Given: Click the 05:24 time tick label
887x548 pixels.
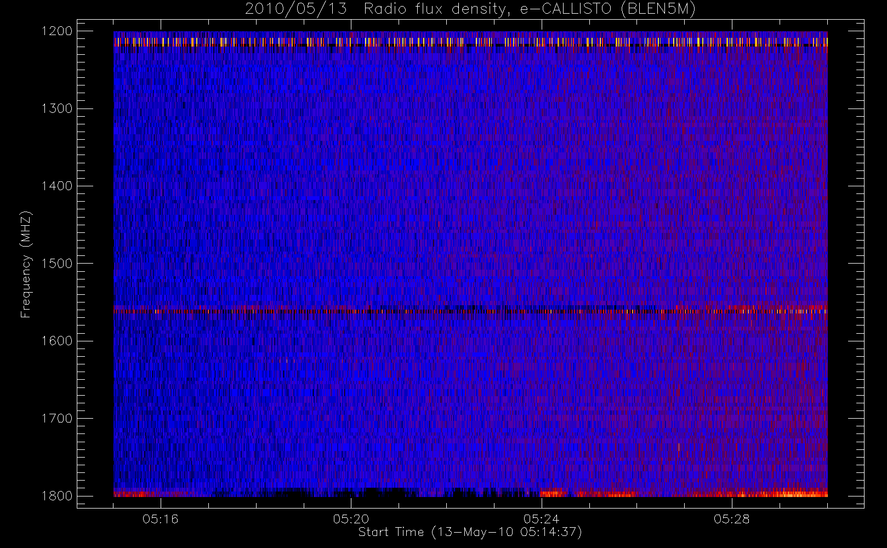Looking at the screenshot, I should tap(541, 519).
